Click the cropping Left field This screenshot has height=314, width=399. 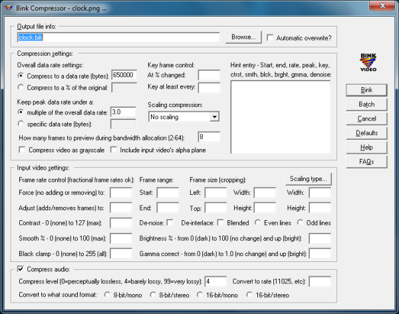[x=215, y=192]
